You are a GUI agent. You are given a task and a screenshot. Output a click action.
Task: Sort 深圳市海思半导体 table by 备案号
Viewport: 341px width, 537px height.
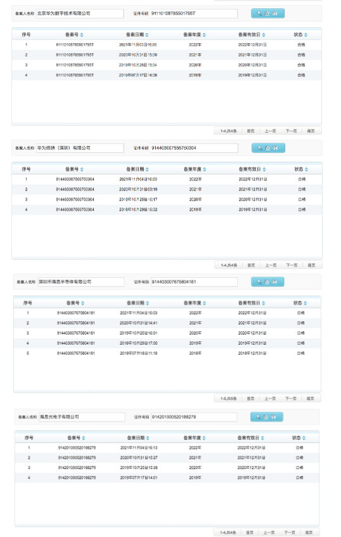(x=75, y=303)
